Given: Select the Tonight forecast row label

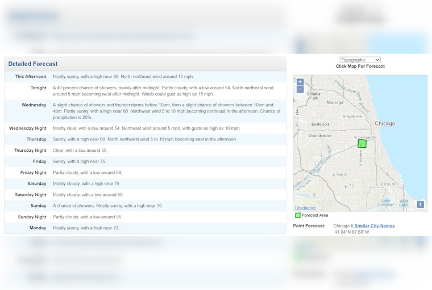Looking at the screenshot, I should pyautogui.click(x=38, y=88).
